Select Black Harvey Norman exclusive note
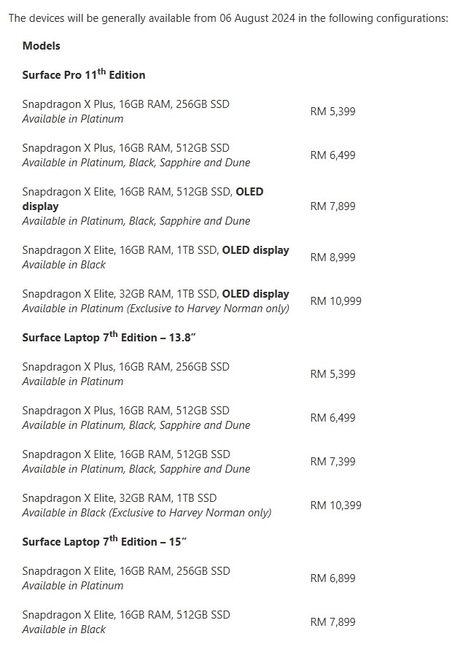Screen dimensions: 463x647 pos(147,513)
